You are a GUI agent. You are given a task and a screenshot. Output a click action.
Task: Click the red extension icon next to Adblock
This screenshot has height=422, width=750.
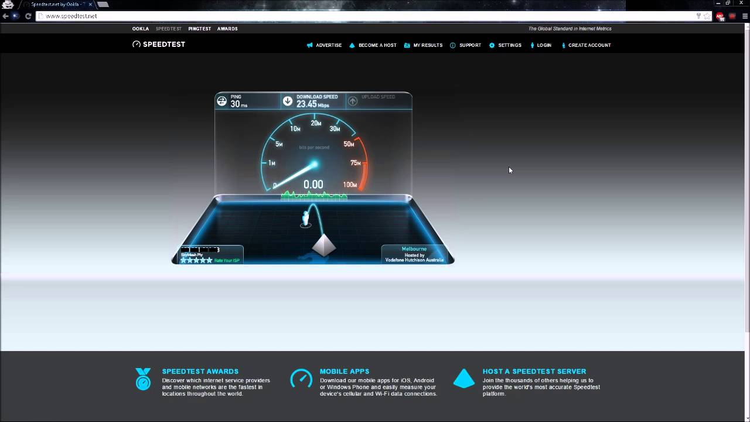pyautogui.click(x=732, y=16)
